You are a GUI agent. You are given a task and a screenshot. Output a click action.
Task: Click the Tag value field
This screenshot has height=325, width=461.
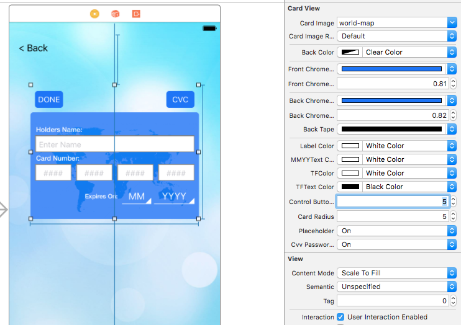(393, 301)
